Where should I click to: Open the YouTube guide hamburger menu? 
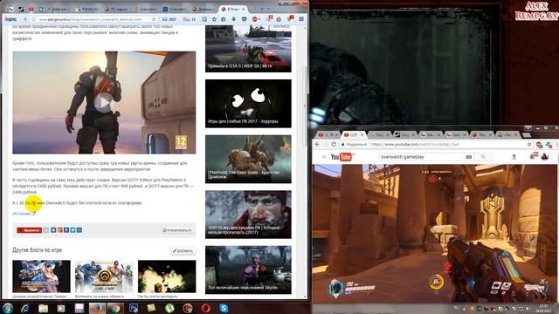pyautogui.click(x=324, y=157)
